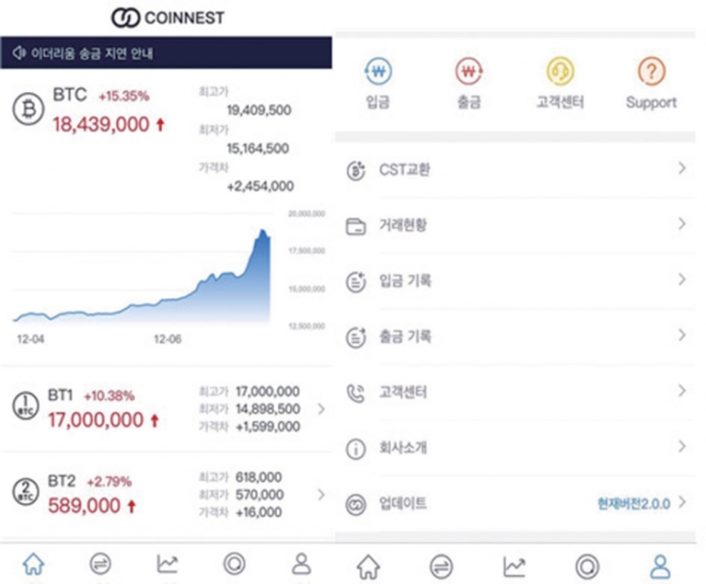The width and height of the screenshot is (706, 584).
Task: Tap the CST교환 label
Action: [404, 169]
